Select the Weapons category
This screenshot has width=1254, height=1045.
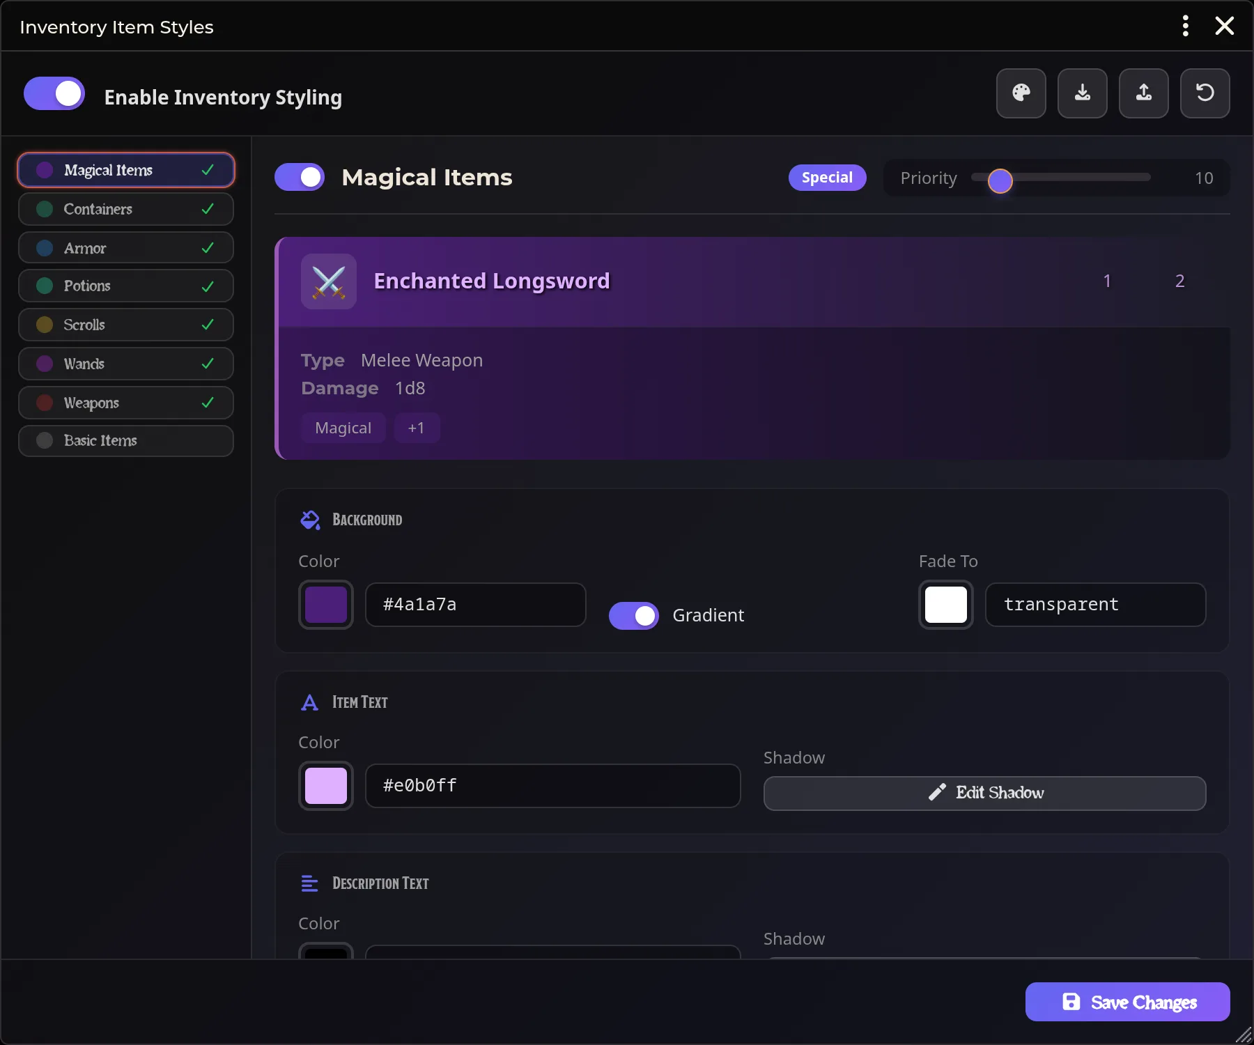(126, 403)
